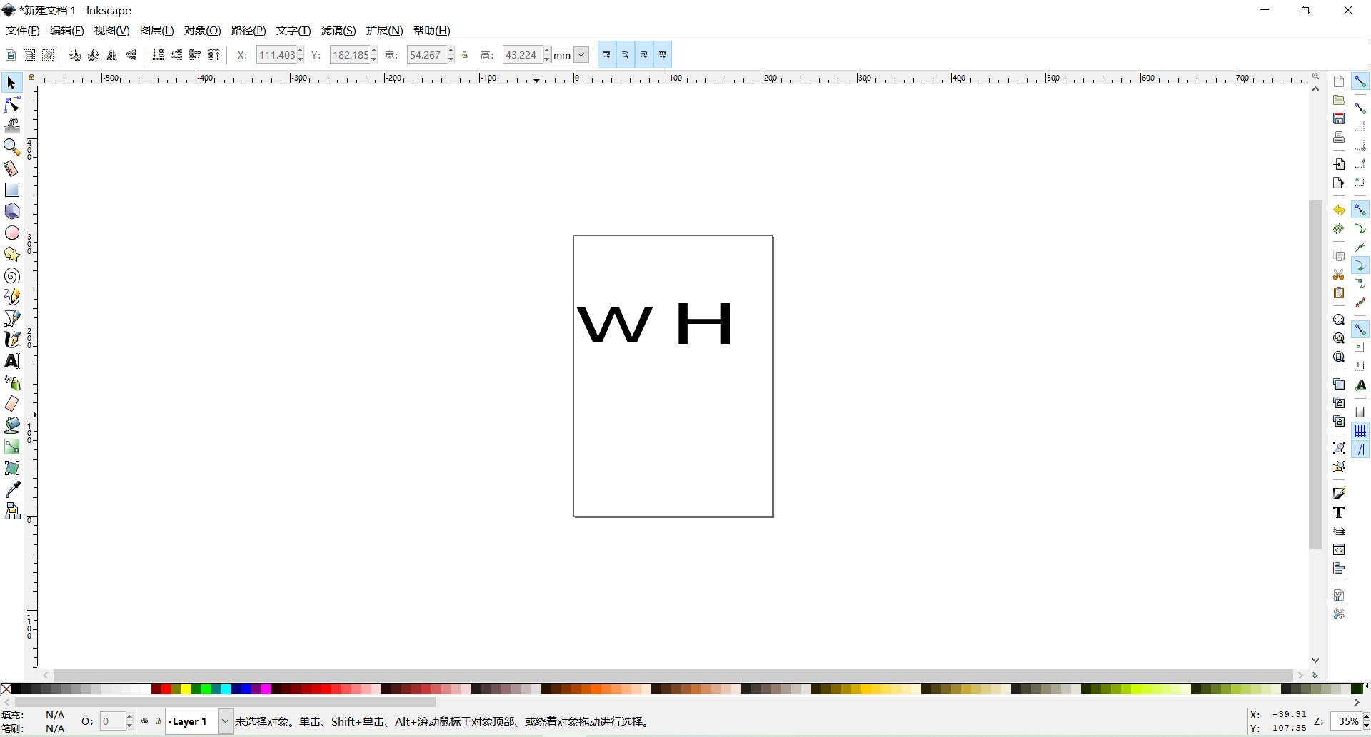
Task: Increase the zoom percentage spinner
Action: [1365, 717]
